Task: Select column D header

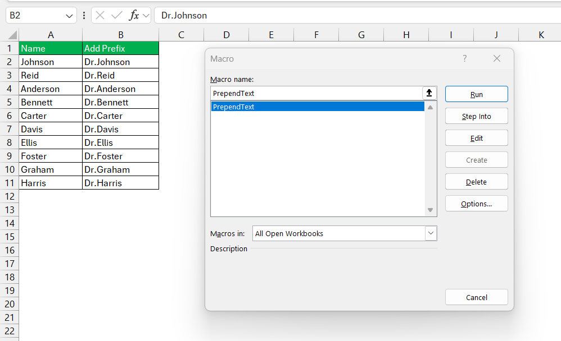Action: pos(226,35)
